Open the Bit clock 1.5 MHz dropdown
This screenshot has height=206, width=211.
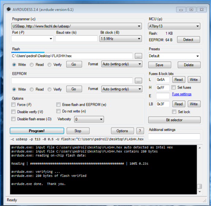click(x=120, y=39)
